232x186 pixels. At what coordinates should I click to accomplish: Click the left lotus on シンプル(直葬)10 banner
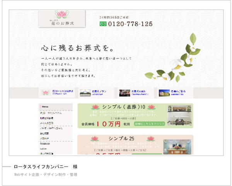coord(94,107)
